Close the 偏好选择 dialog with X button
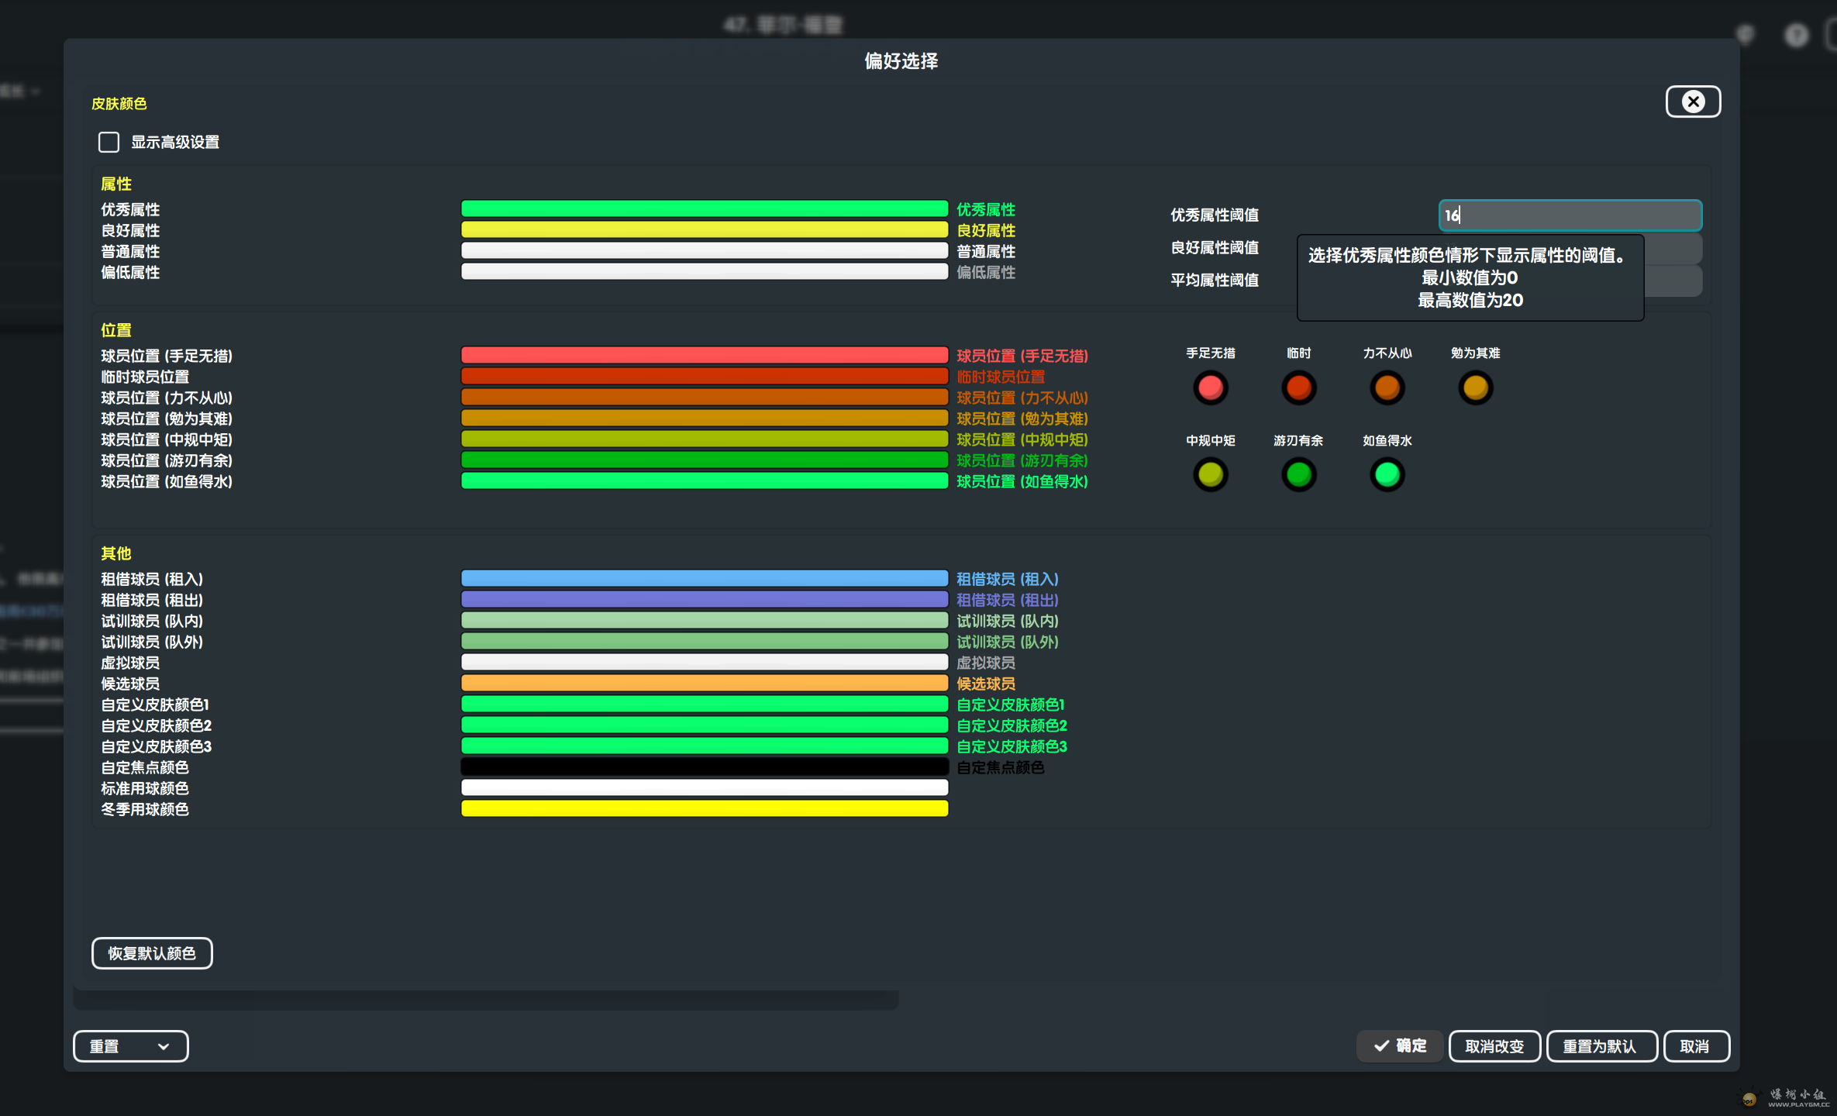The image size is (1837, 1116). click(1693, 102)
